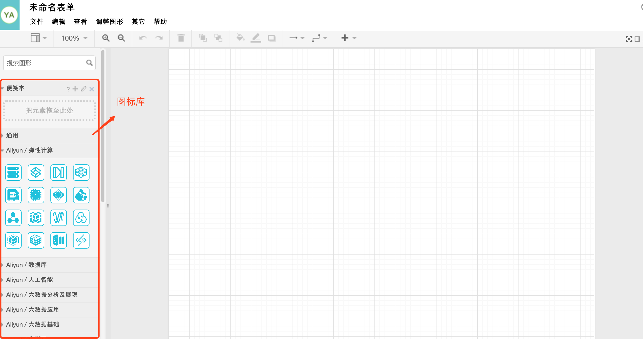Image resolution: width=643 pixels, height=339 pixels.
Task: Select the stacked layers shape icon
Action: [36, 240]
